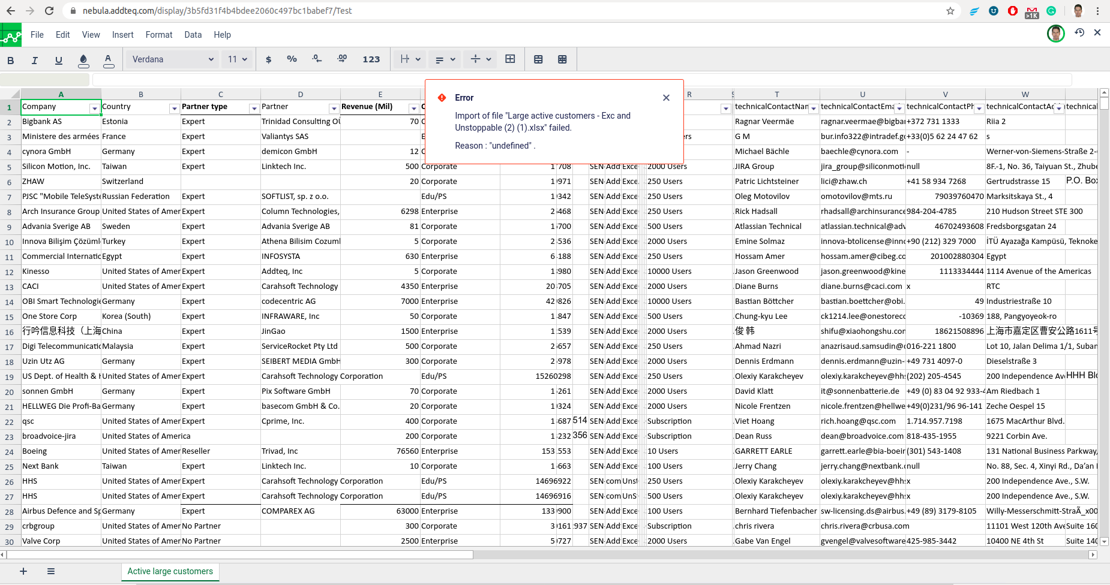Open the Format menu
This screenshot has height=585, width=1110.
coord(159,35)
